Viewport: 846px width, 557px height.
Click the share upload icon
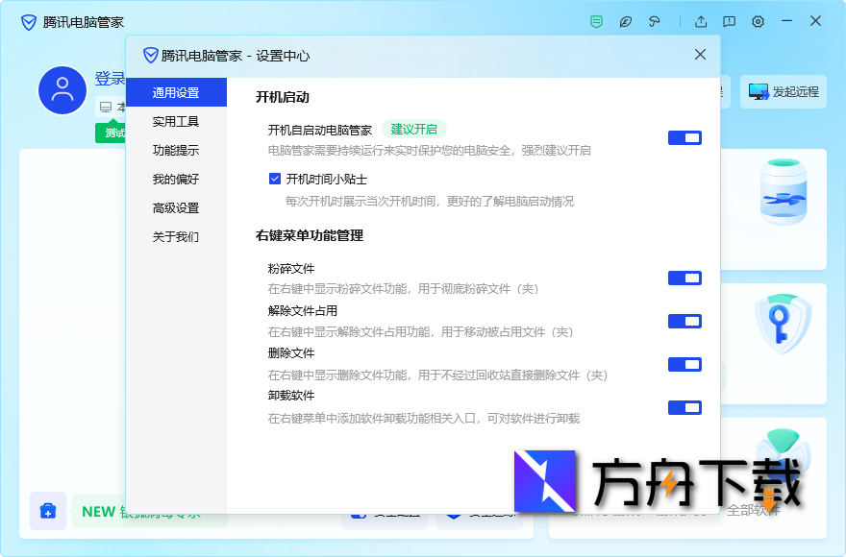point(700,21)
